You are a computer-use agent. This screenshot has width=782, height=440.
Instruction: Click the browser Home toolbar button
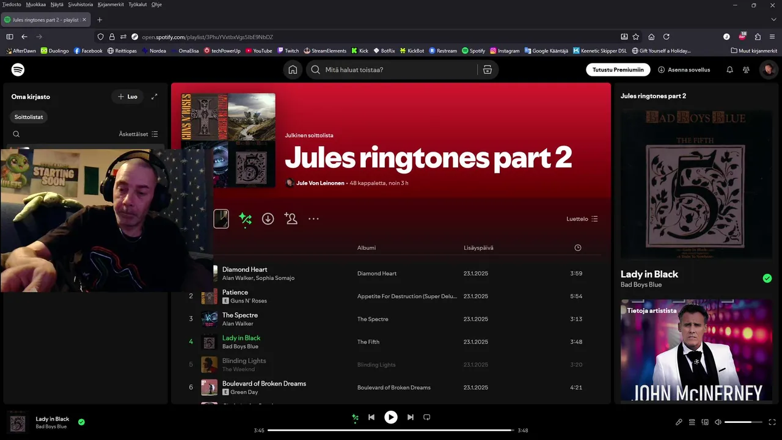coord(651,37)
